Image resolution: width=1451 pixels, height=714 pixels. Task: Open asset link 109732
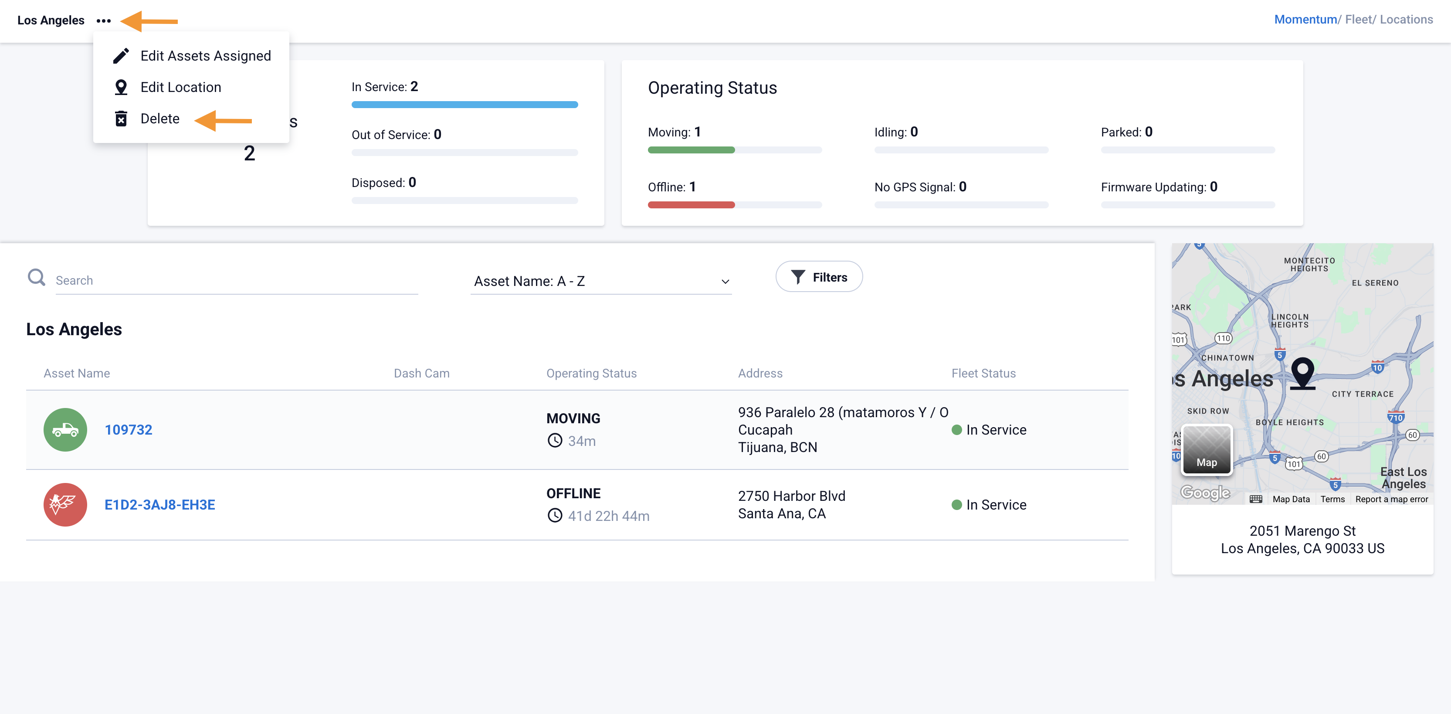click(129, 430)
